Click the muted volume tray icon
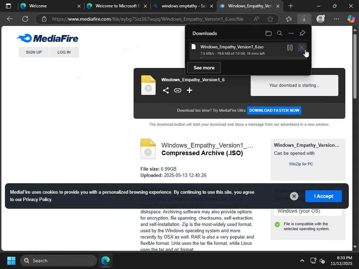The height and width of the screenshot is (269, 359). coord(322,261)
